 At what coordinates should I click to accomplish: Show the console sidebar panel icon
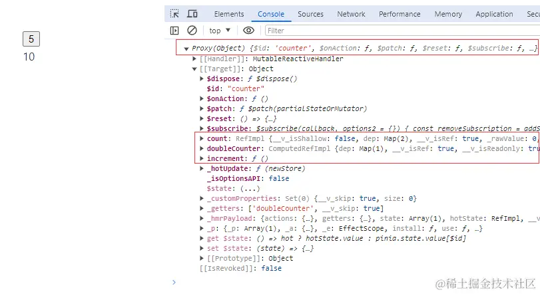[x=174, y=31]
